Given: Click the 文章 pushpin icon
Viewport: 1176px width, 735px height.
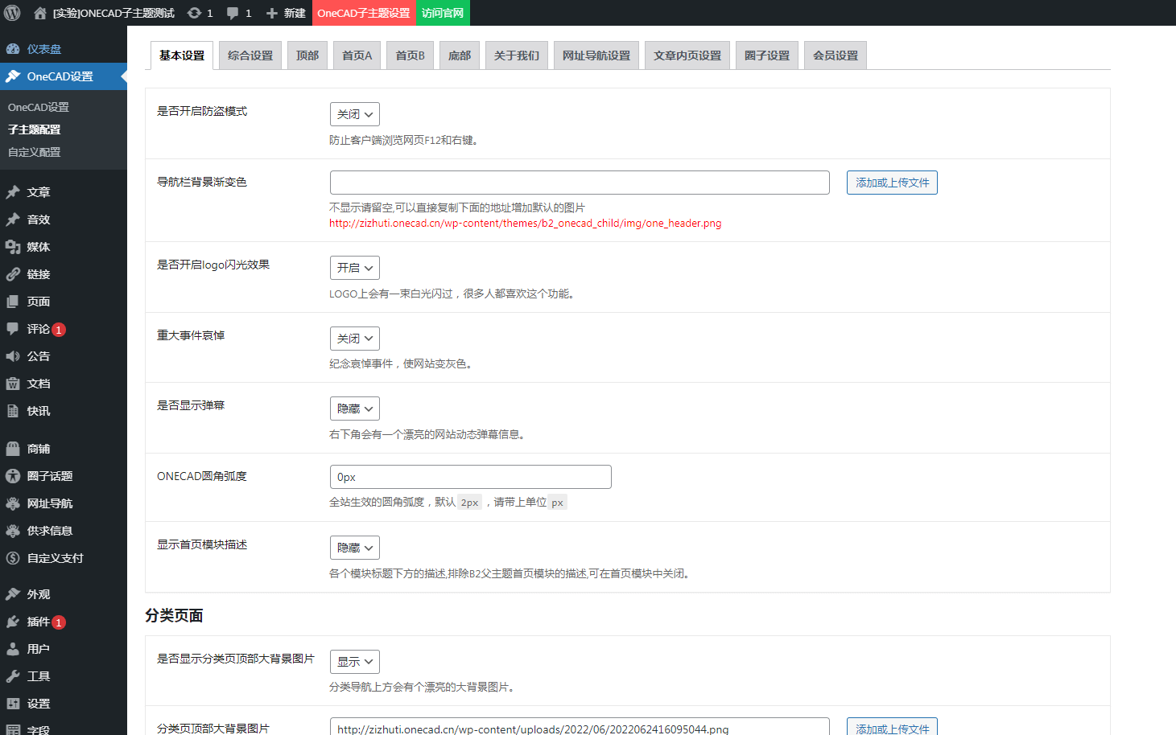Looking at the screenshot, I should [13, 192].
